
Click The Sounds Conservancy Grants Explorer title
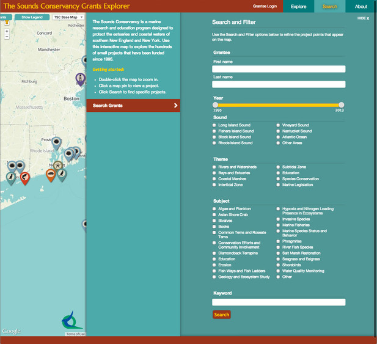[67, 6]
